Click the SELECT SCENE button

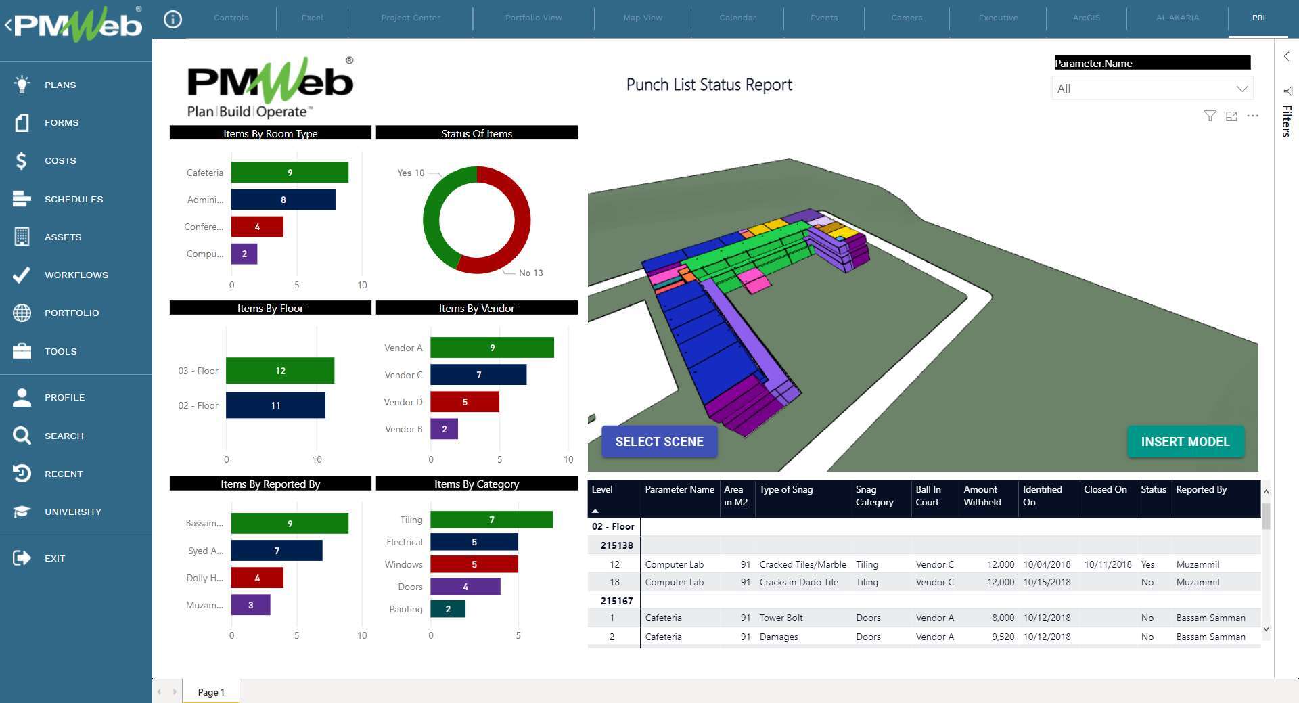659,442
